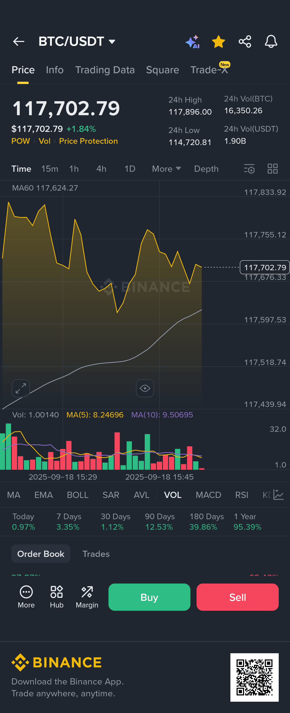Tap the 7 Days 3.35% performance
Screen dimensions: 290x713
pyautogui.click(x=68, y=522)
